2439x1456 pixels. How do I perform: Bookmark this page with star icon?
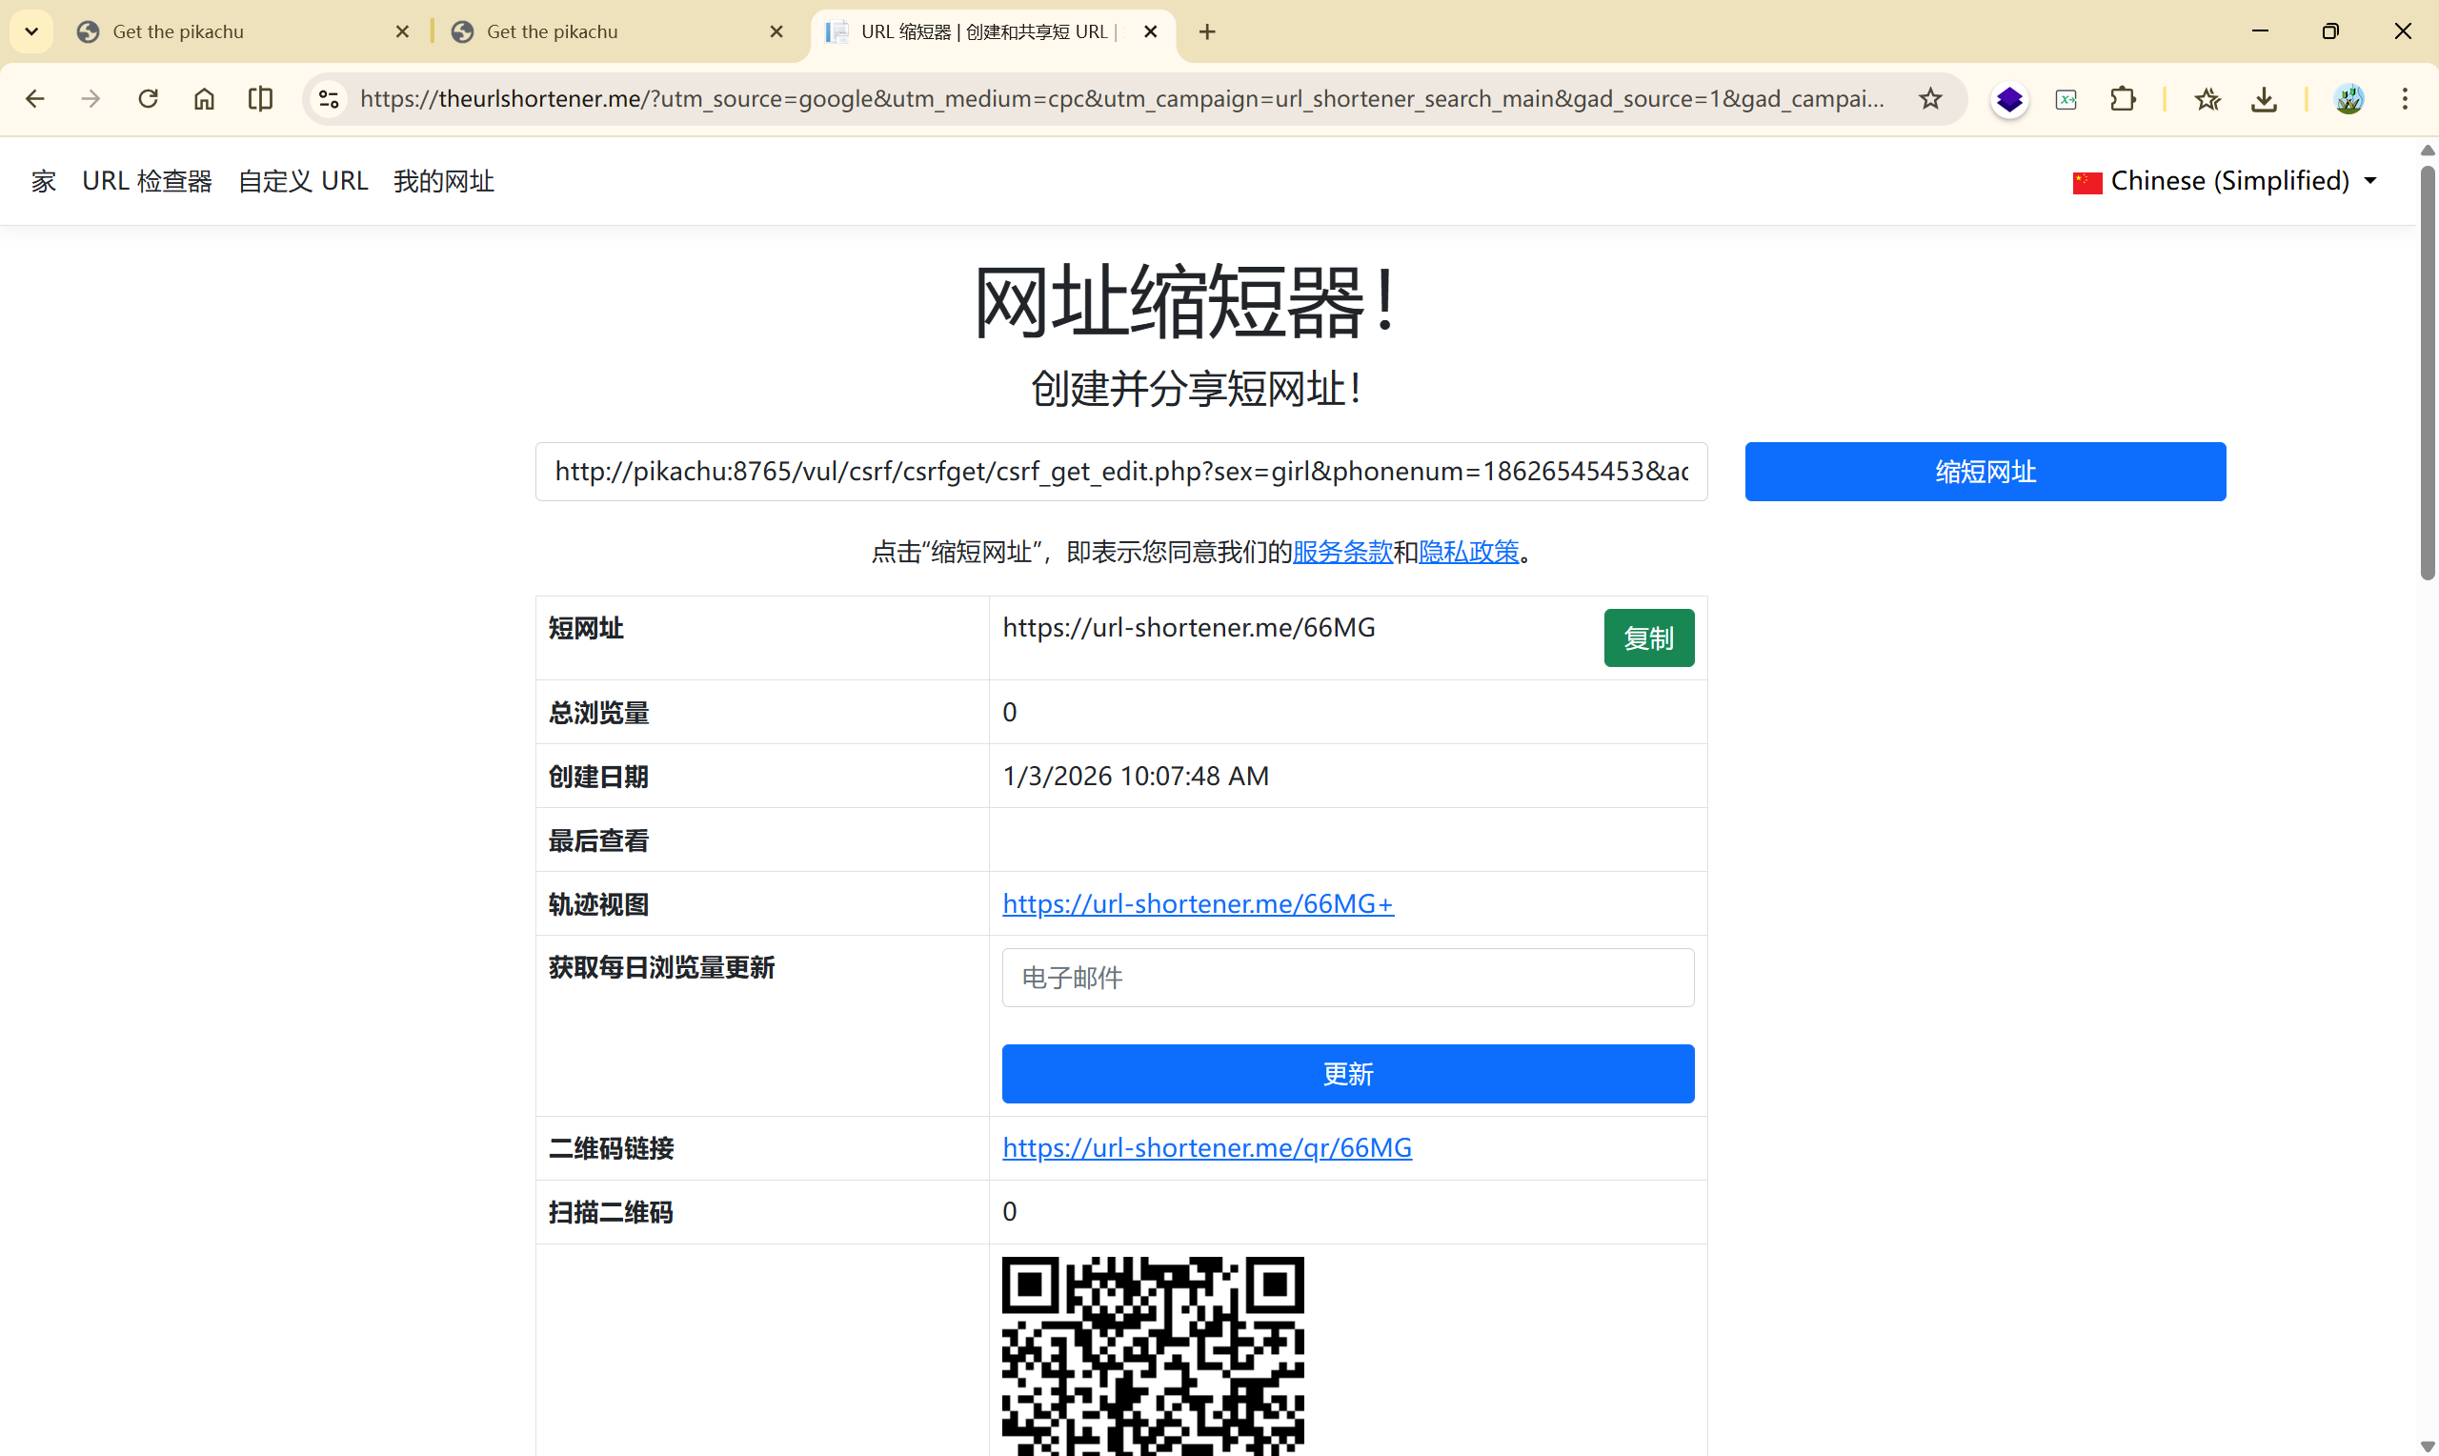click(1929, 98)
